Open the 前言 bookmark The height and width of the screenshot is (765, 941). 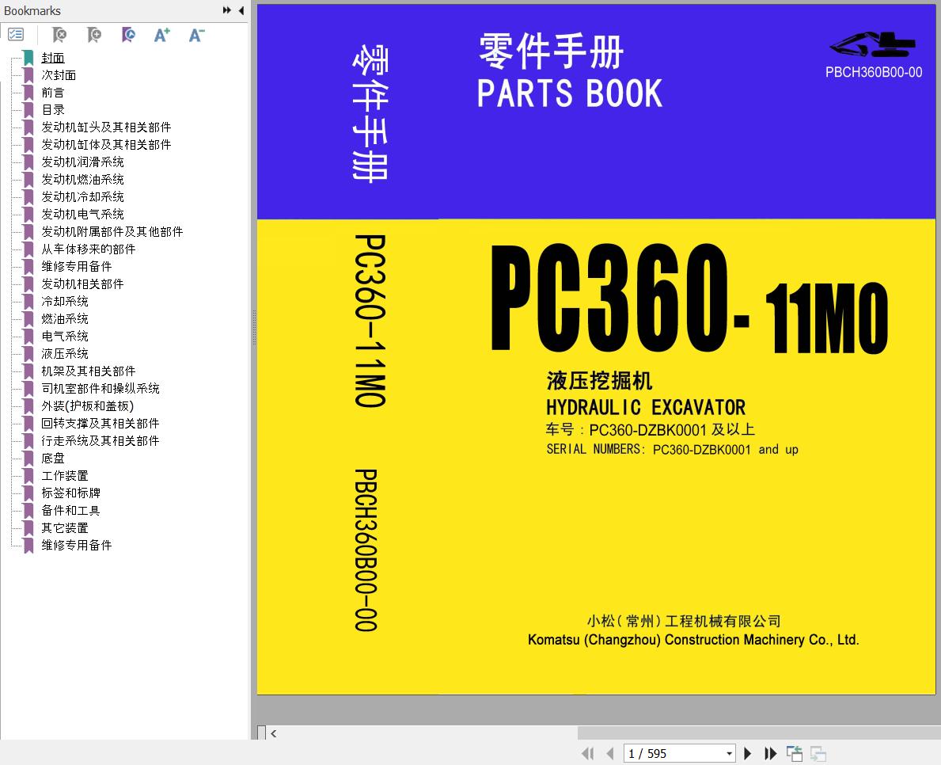tap(53, 93)
